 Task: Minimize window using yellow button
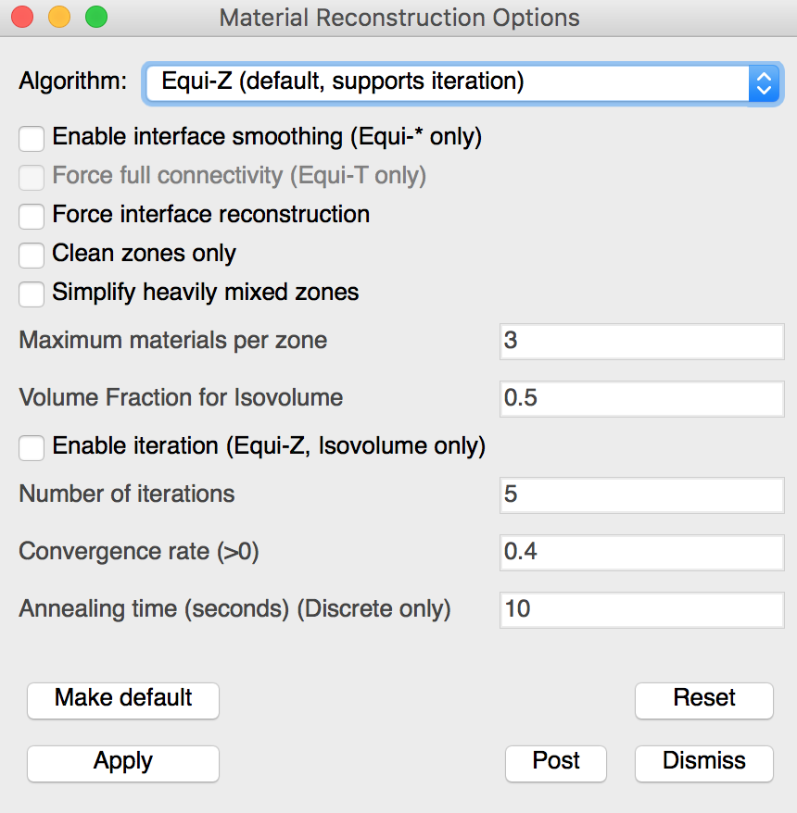[x=59, y=17]
